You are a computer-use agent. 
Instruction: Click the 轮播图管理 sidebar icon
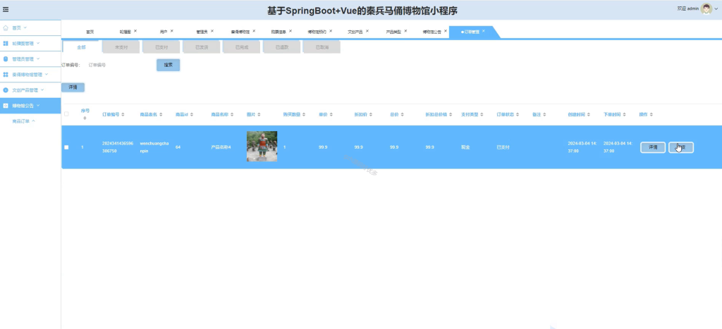6,43
